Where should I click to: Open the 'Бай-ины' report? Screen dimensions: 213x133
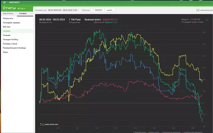(17, 27)
